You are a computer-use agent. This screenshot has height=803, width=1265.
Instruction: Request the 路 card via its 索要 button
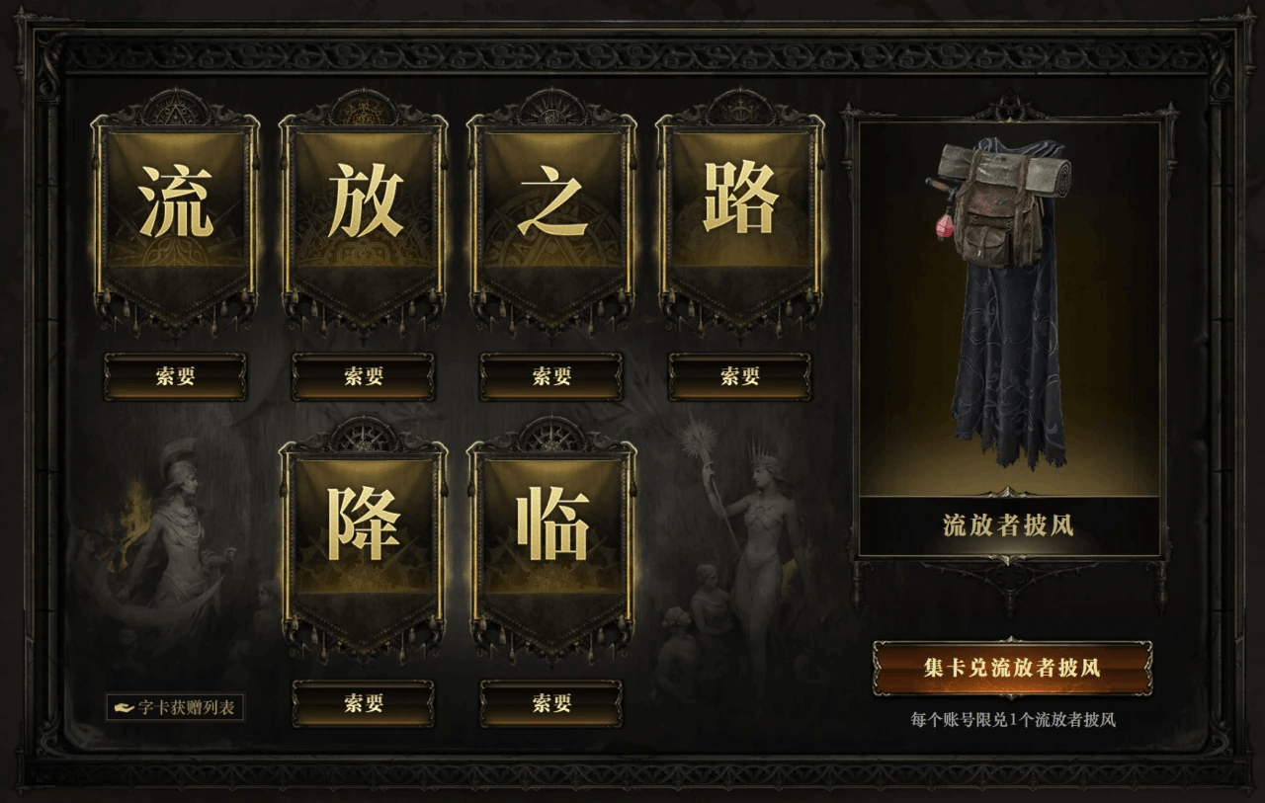pos(740,376)
